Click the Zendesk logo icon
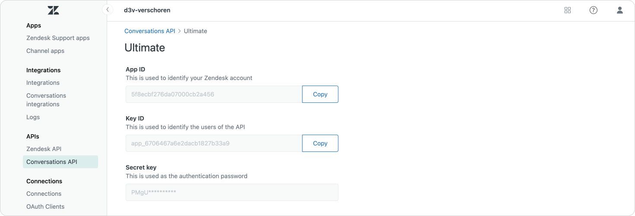The height and width of the screenshot is (216, 635). click(54, 10)
